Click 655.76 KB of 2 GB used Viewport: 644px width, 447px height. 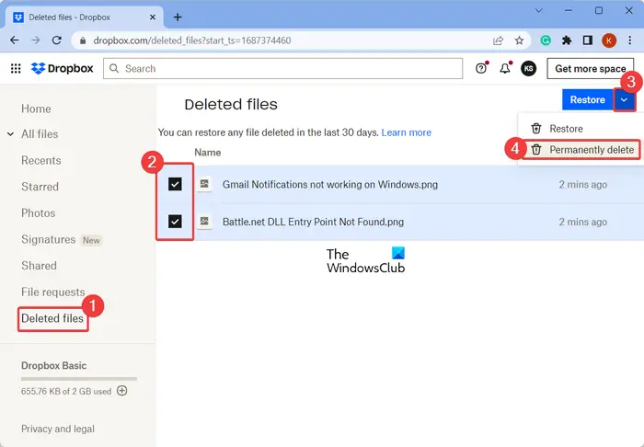[x=66, y=391]
